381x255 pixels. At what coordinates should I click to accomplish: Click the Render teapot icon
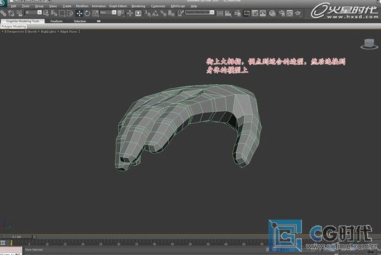click(298, 13)
